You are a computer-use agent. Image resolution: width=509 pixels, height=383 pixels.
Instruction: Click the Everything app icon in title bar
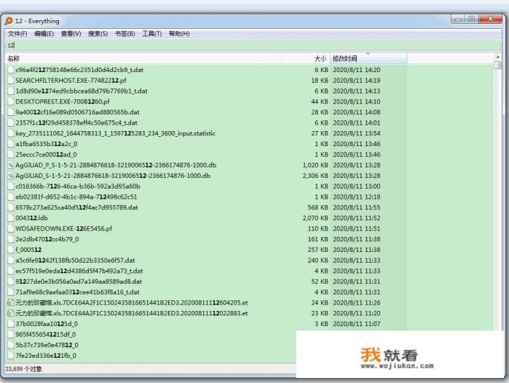[9, 22]
